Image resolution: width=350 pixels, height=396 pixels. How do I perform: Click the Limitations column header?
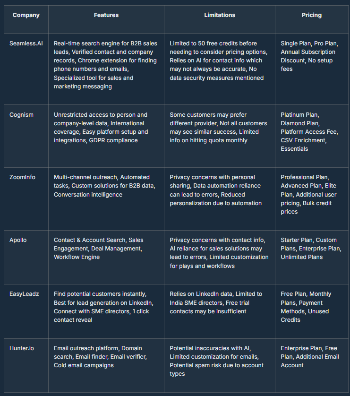tap(220, 15)
